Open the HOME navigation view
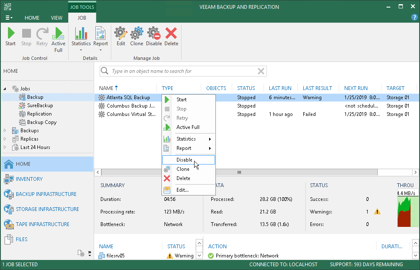The image size is (420, 270). (47, 164)
